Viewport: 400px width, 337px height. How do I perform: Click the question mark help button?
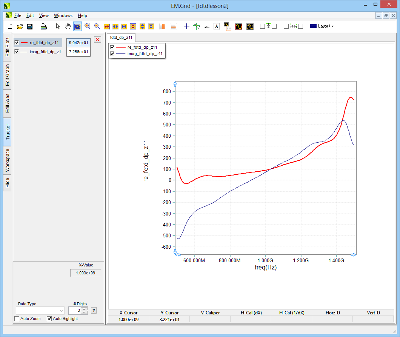[94, 311]
